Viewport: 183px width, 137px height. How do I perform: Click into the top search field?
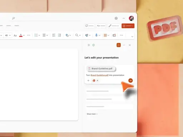pyautogui.click(x=45, y=18)
